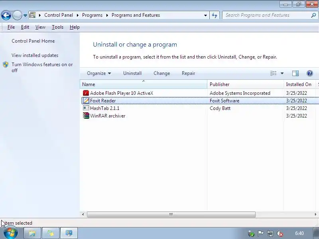Click the Windows features shield icon
Viewport: 319px width, 239px height.
6,65
